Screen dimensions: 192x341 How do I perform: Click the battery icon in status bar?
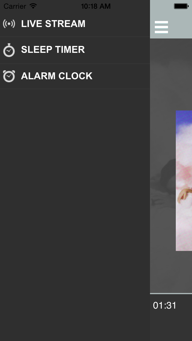[181, 6]
